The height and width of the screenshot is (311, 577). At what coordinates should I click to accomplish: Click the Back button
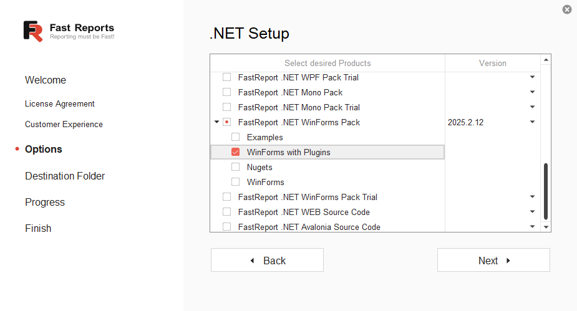coord(267,261)
